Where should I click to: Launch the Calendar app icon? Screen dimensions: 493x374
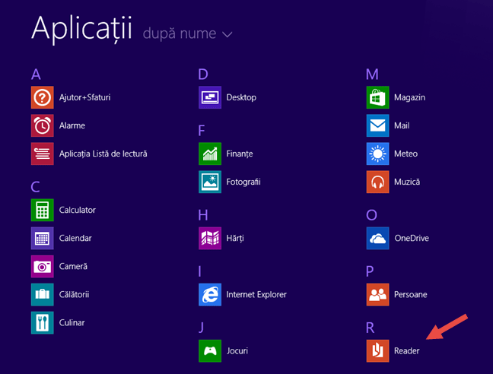(42, 238)
